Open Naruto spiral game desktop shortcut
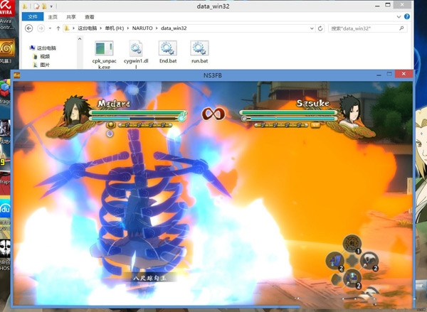 coord(7,48)
